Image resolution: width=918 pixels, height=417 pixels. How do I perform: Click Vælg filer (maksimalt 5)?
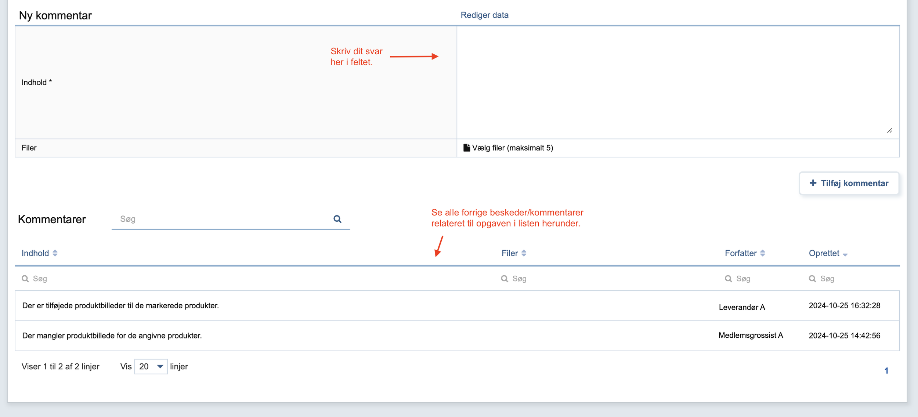pos(512,148)
